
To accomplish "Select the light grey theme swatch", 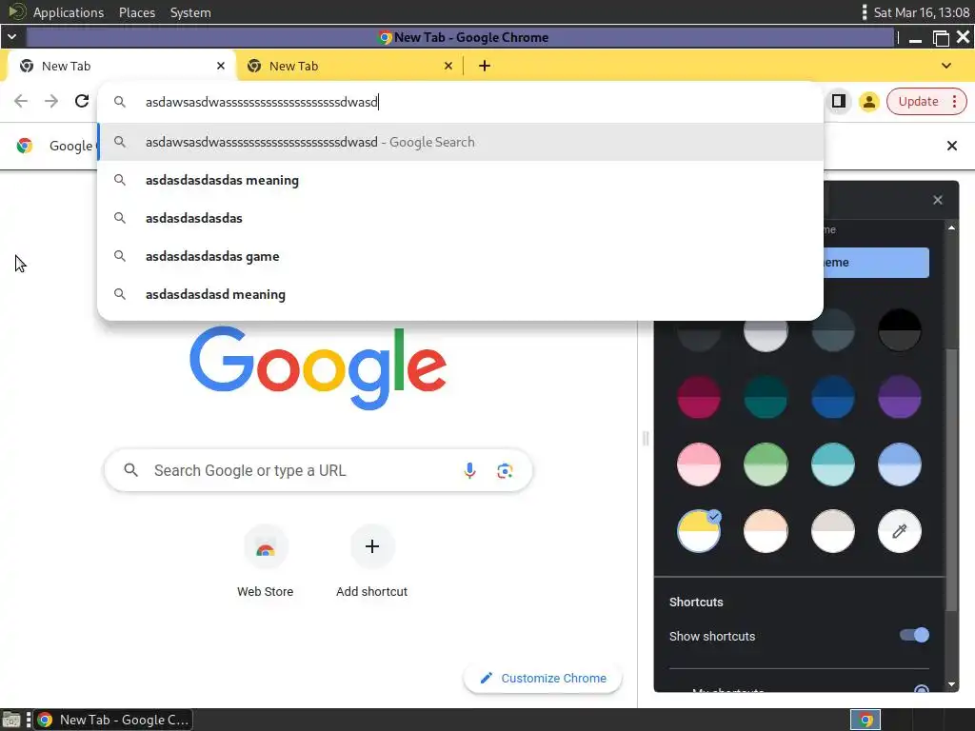I will point(766,336).
